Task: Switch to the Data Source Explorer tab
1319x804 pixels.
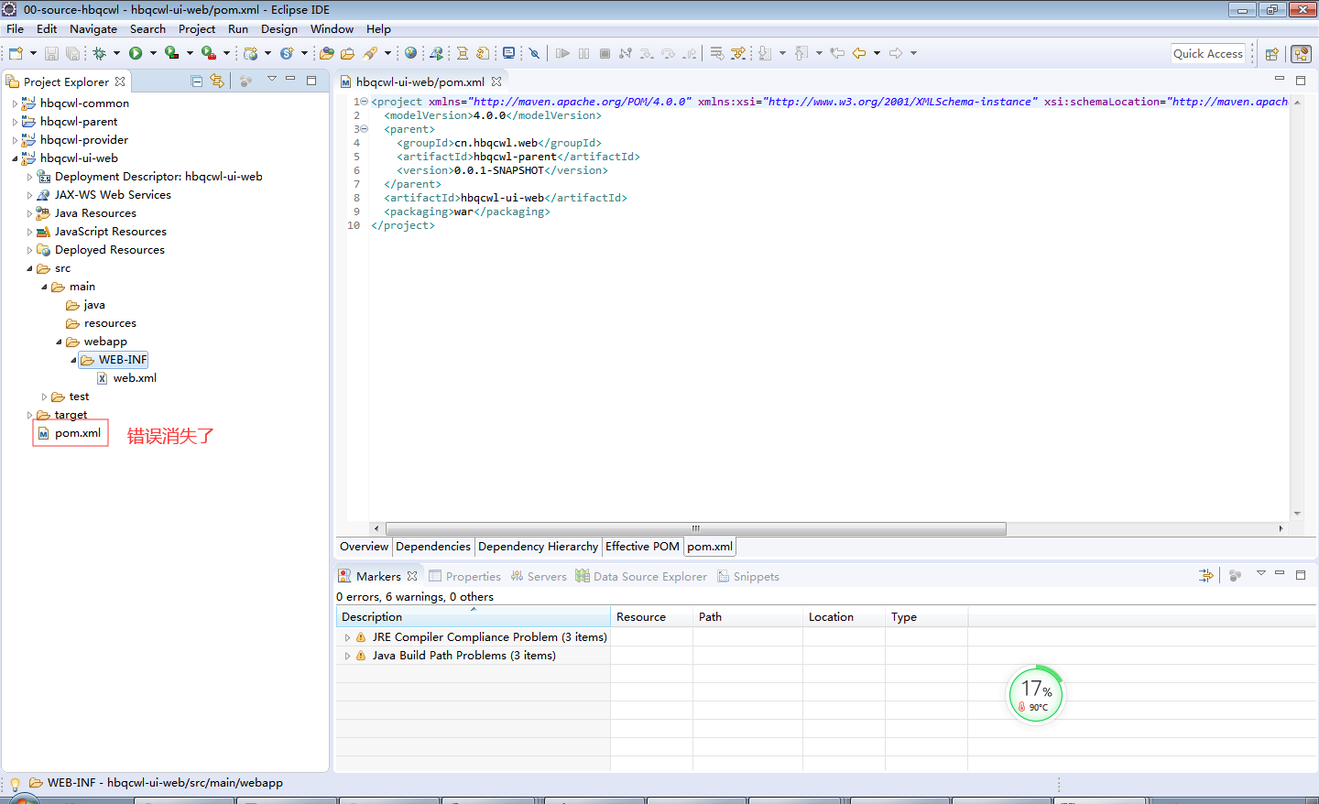Action: [x=641, y=576]
